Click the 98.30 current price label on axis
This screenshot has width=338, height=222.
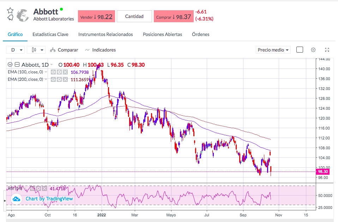tap(322, 172)
